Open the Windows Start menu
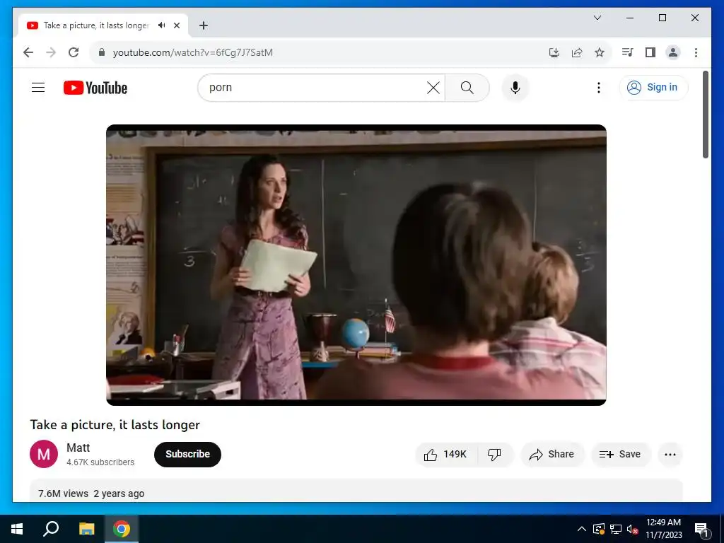Viewport: 724px width, 543px height. (17, 529)
